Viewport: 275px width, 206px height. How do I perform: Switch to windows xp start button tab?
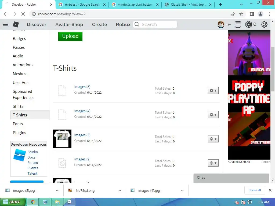(135, 5)
